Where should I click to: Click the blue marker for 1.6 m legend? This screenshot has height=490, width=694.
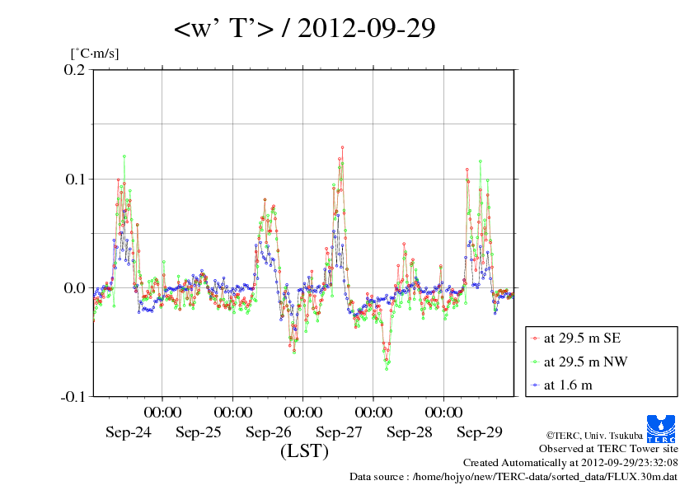point(535,385)
